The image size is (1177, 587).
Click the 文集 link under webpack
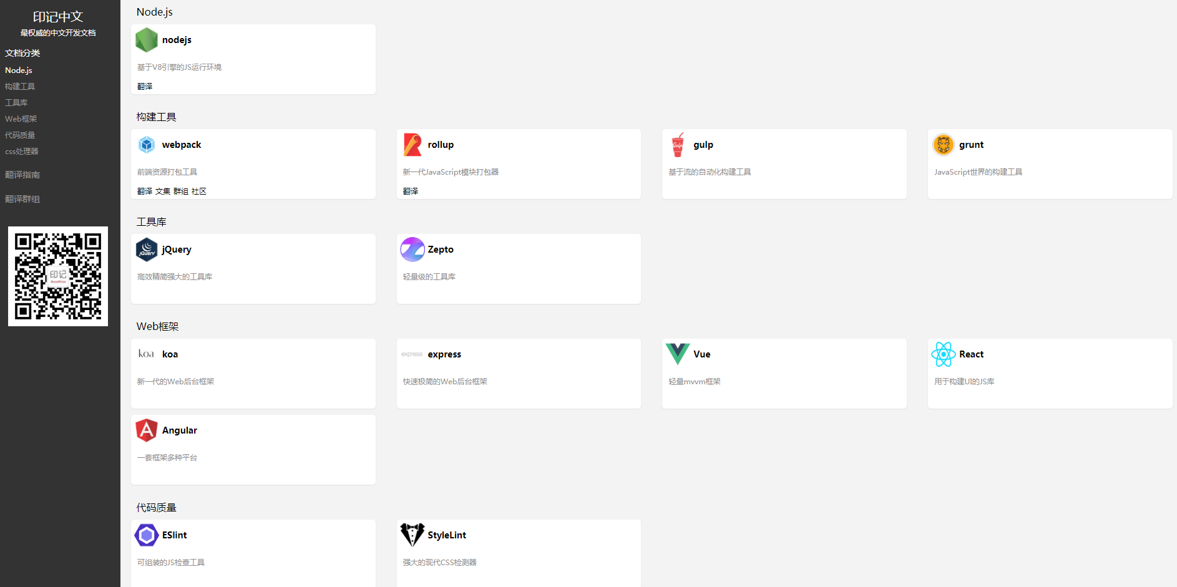(x=163, y=192)
